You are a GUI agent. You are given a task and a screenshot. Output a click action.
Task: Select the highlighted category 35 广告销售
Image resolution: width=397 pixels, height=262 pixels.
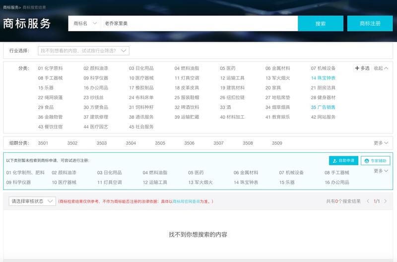click(323, 107)
